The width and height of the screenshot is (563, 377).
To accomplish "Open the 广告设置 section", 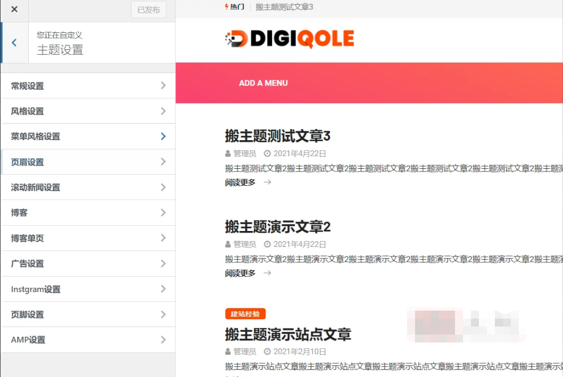I will tap(88, 263).
